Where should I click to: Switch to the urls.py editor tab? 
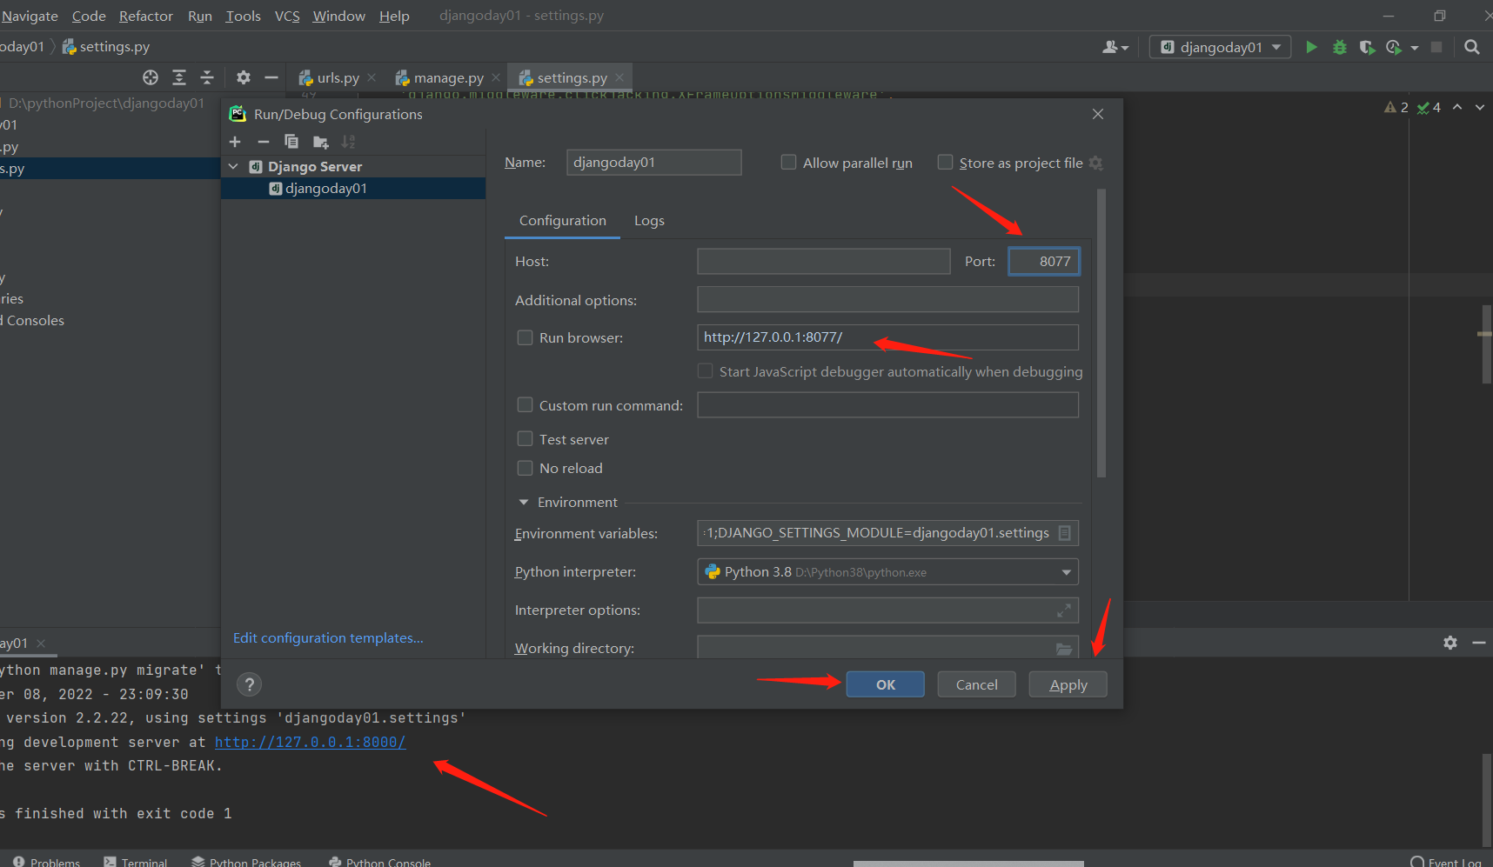click(x=338, y=77)
